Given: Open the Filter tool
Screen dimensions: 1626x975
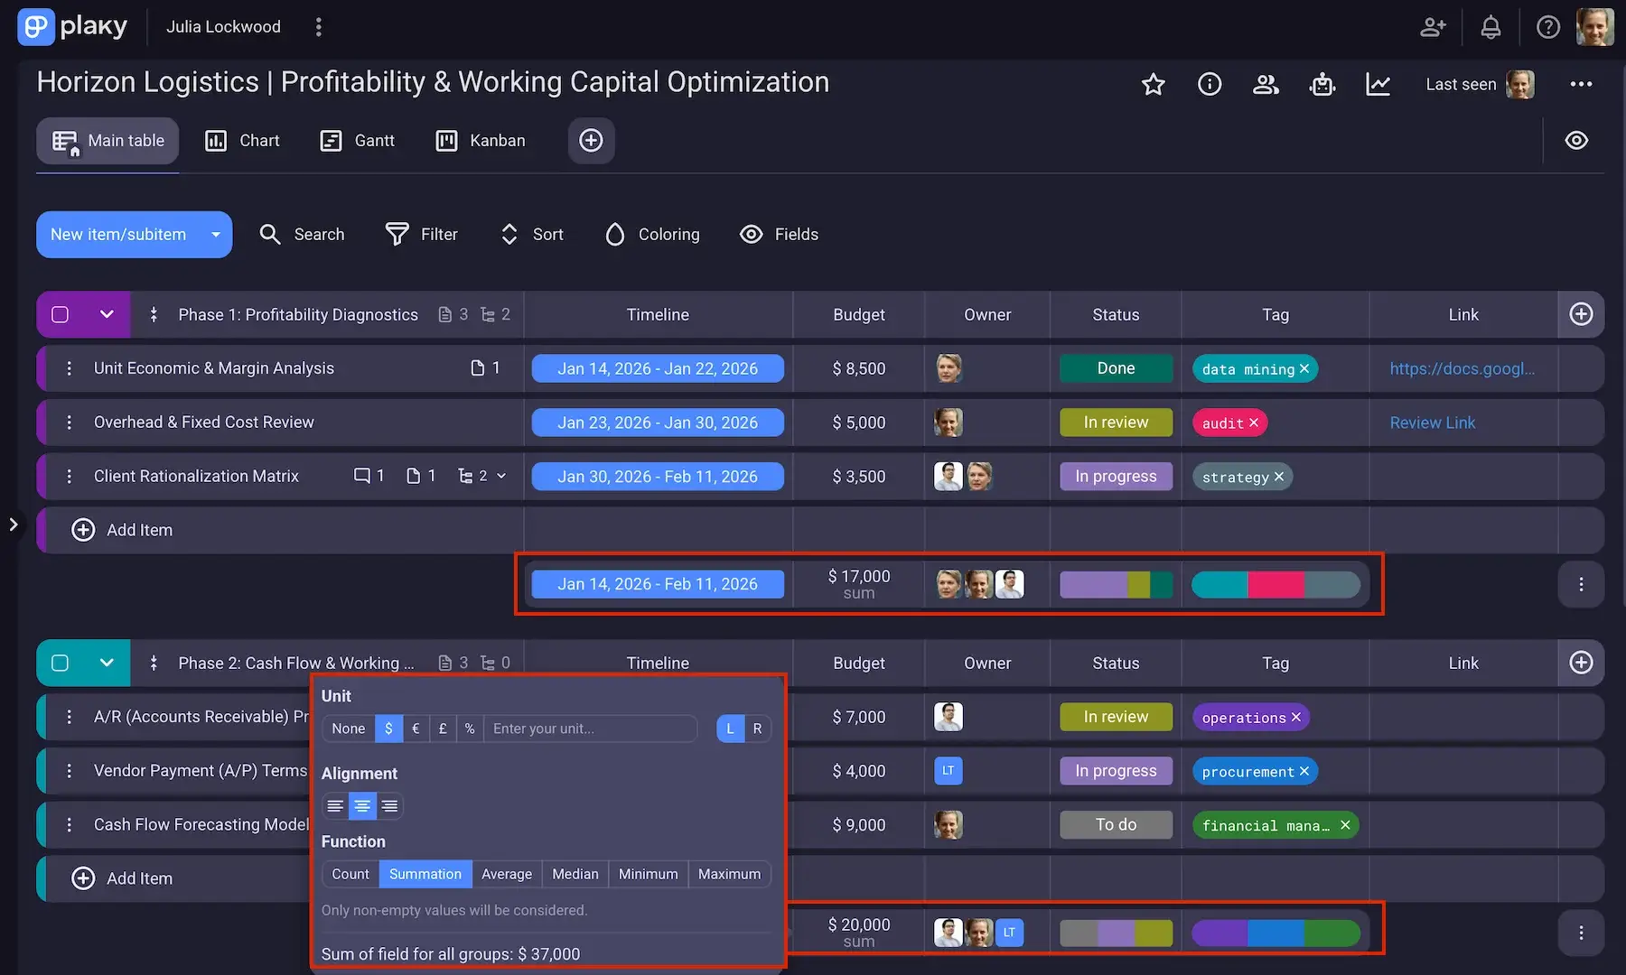Looking at the screenshot, I should point(421,235).
